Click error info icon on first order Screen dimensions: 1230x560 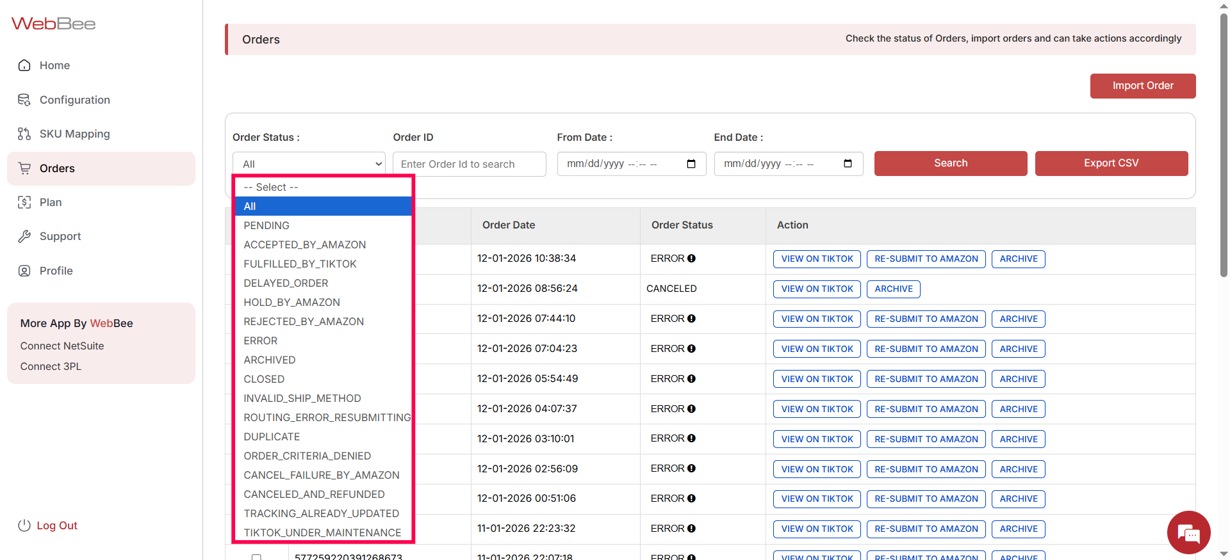(691, 259)
